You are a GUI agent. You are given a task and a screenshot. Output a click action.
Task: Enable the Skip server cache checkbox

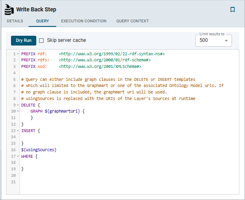pos(41,40)
